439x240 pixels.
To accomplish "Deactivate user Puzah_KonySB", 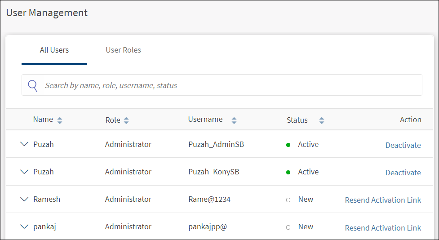I will (403, 173).
